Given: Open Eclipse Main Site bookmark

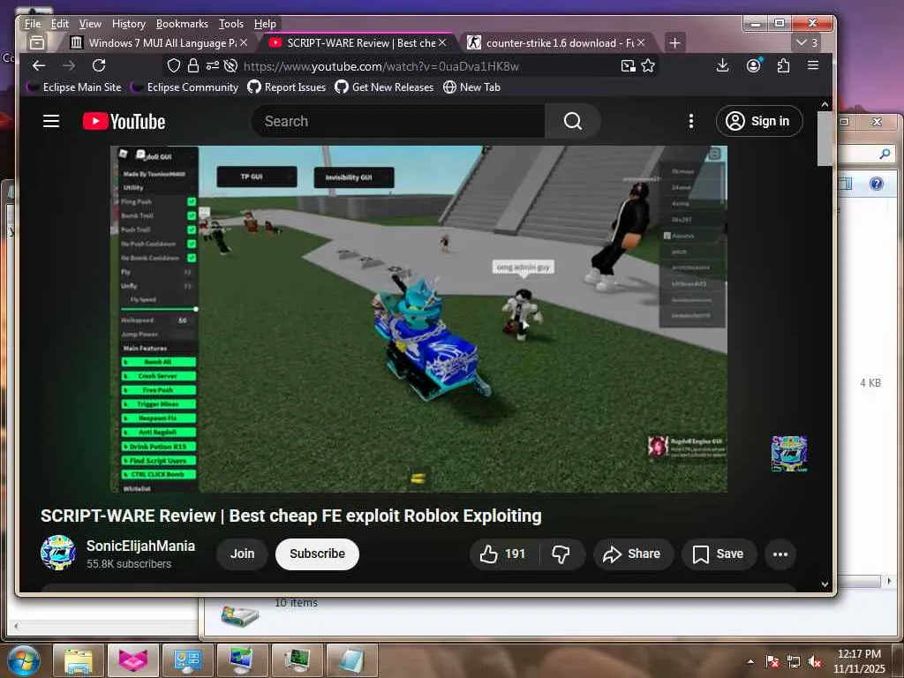Looking at the screenshot, I should tap(74, 87).
